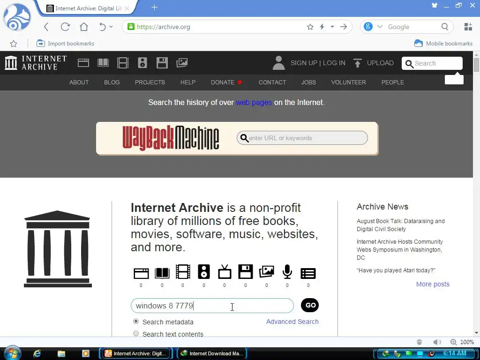Click the movies film icon below the description

pos(183,272)
